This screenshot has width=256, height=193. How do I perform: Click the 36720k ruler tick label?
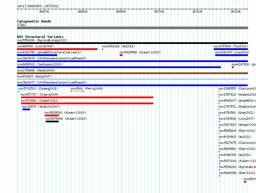click(x=236, y=11)
